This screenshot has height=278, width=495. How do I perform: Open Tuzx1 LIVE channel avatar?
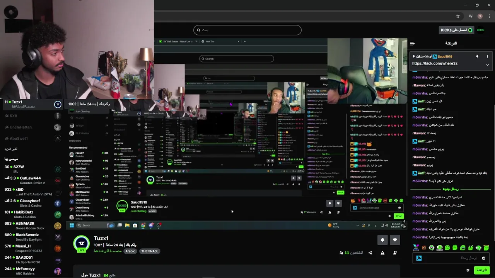81,244
